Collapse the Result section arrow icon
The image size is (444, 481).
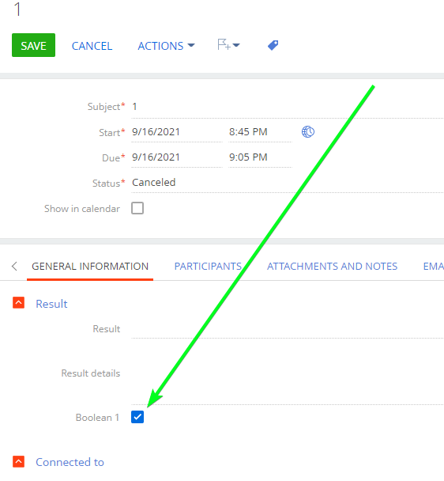click(18, 303)
